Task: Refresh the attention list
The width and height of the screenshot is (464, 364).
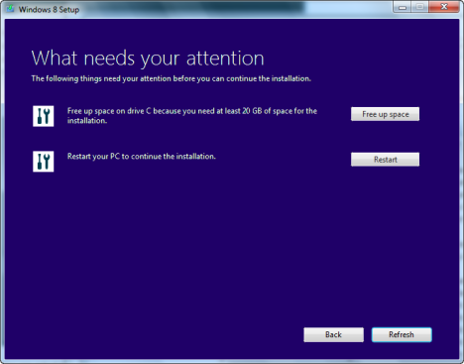Action: (x=402, y=334)
